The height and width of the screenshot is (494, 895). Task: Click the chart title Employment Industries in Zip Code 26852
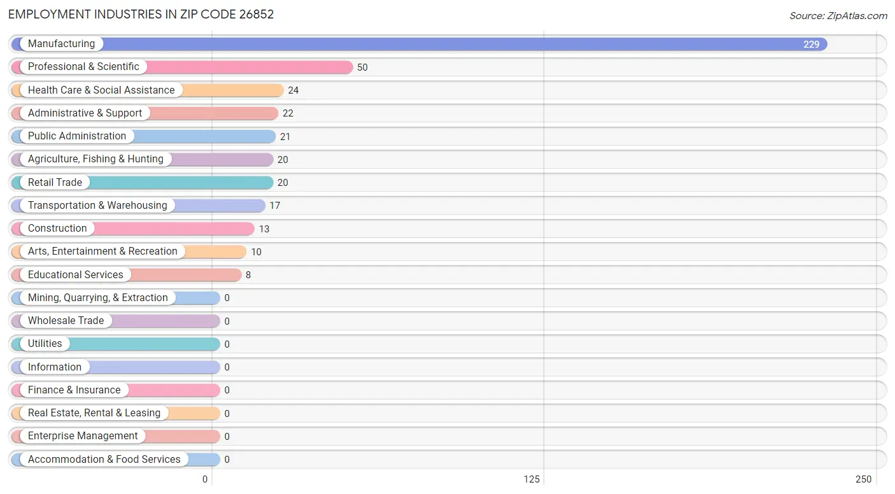141,14
